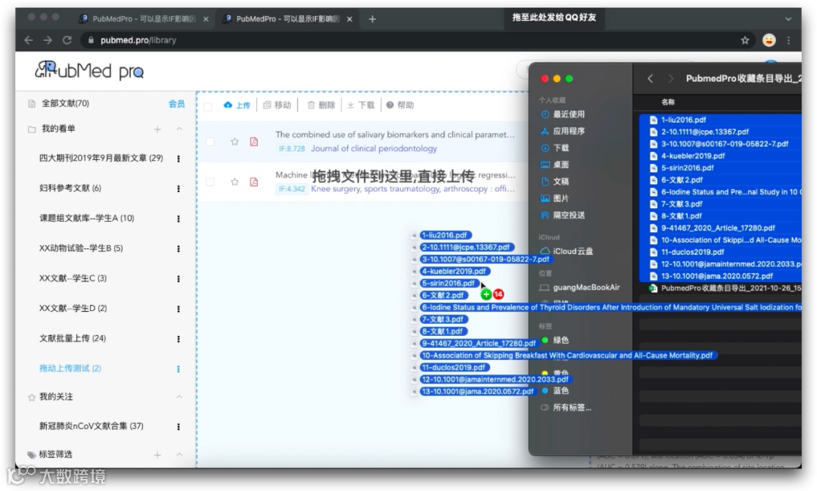Open PDF icon of Knee surgery article
Screen dimensions: 817x491
pos(253,182)
